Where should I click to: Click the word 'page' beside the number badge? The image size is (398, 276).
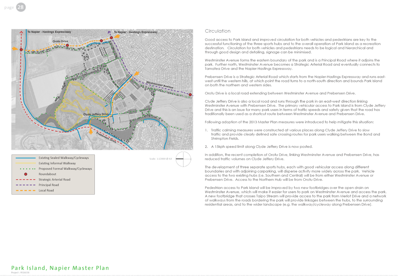[x=9, y=7]
